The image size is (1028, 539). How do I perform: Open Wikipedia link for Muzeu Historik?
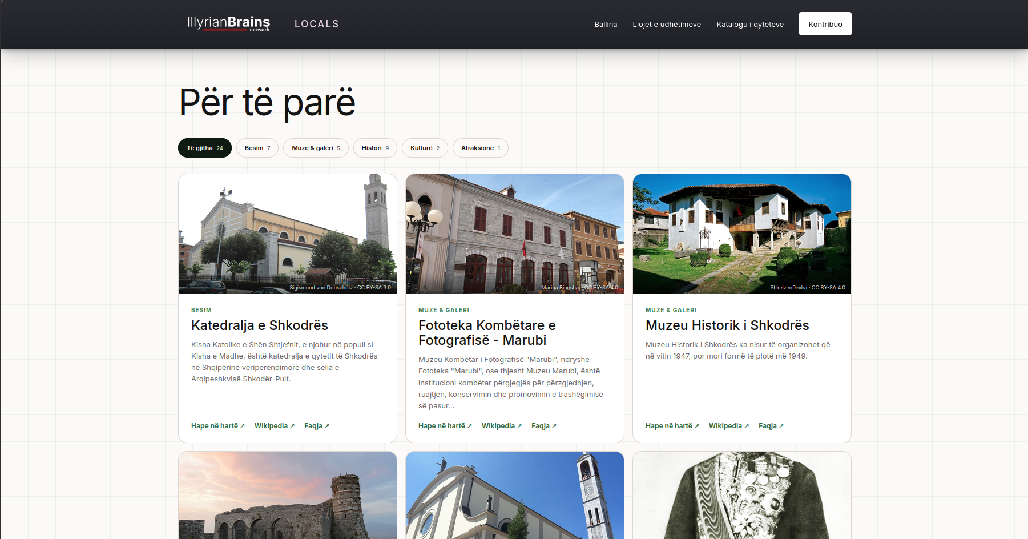click(x=729, y=426)
